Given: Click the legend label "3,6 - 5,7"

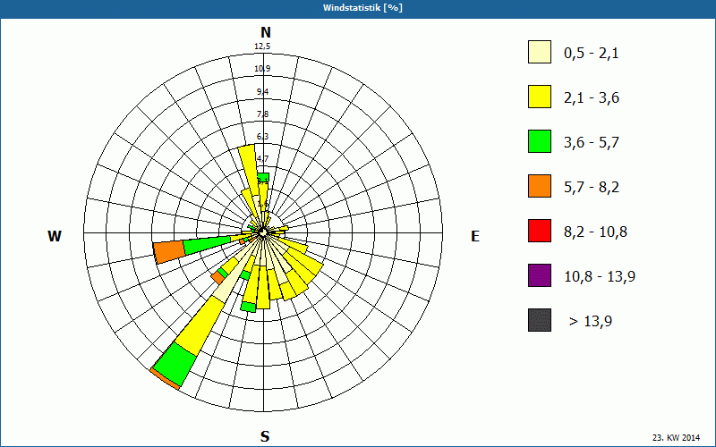Looking at the screenshot, I should coord(592,143).
